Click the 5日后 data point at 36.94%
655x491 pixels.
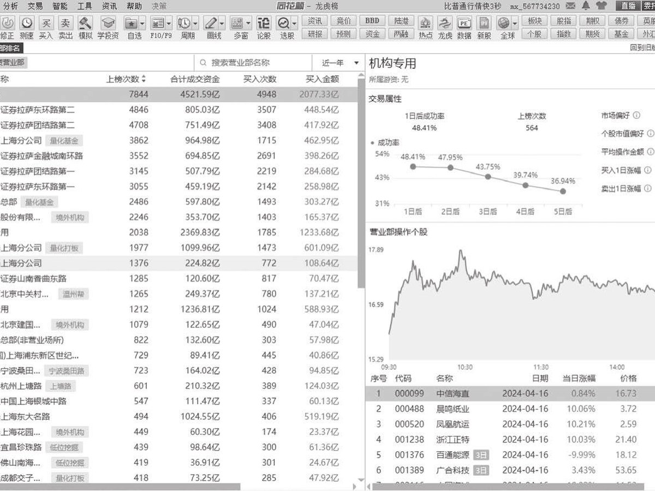[563, 191]
